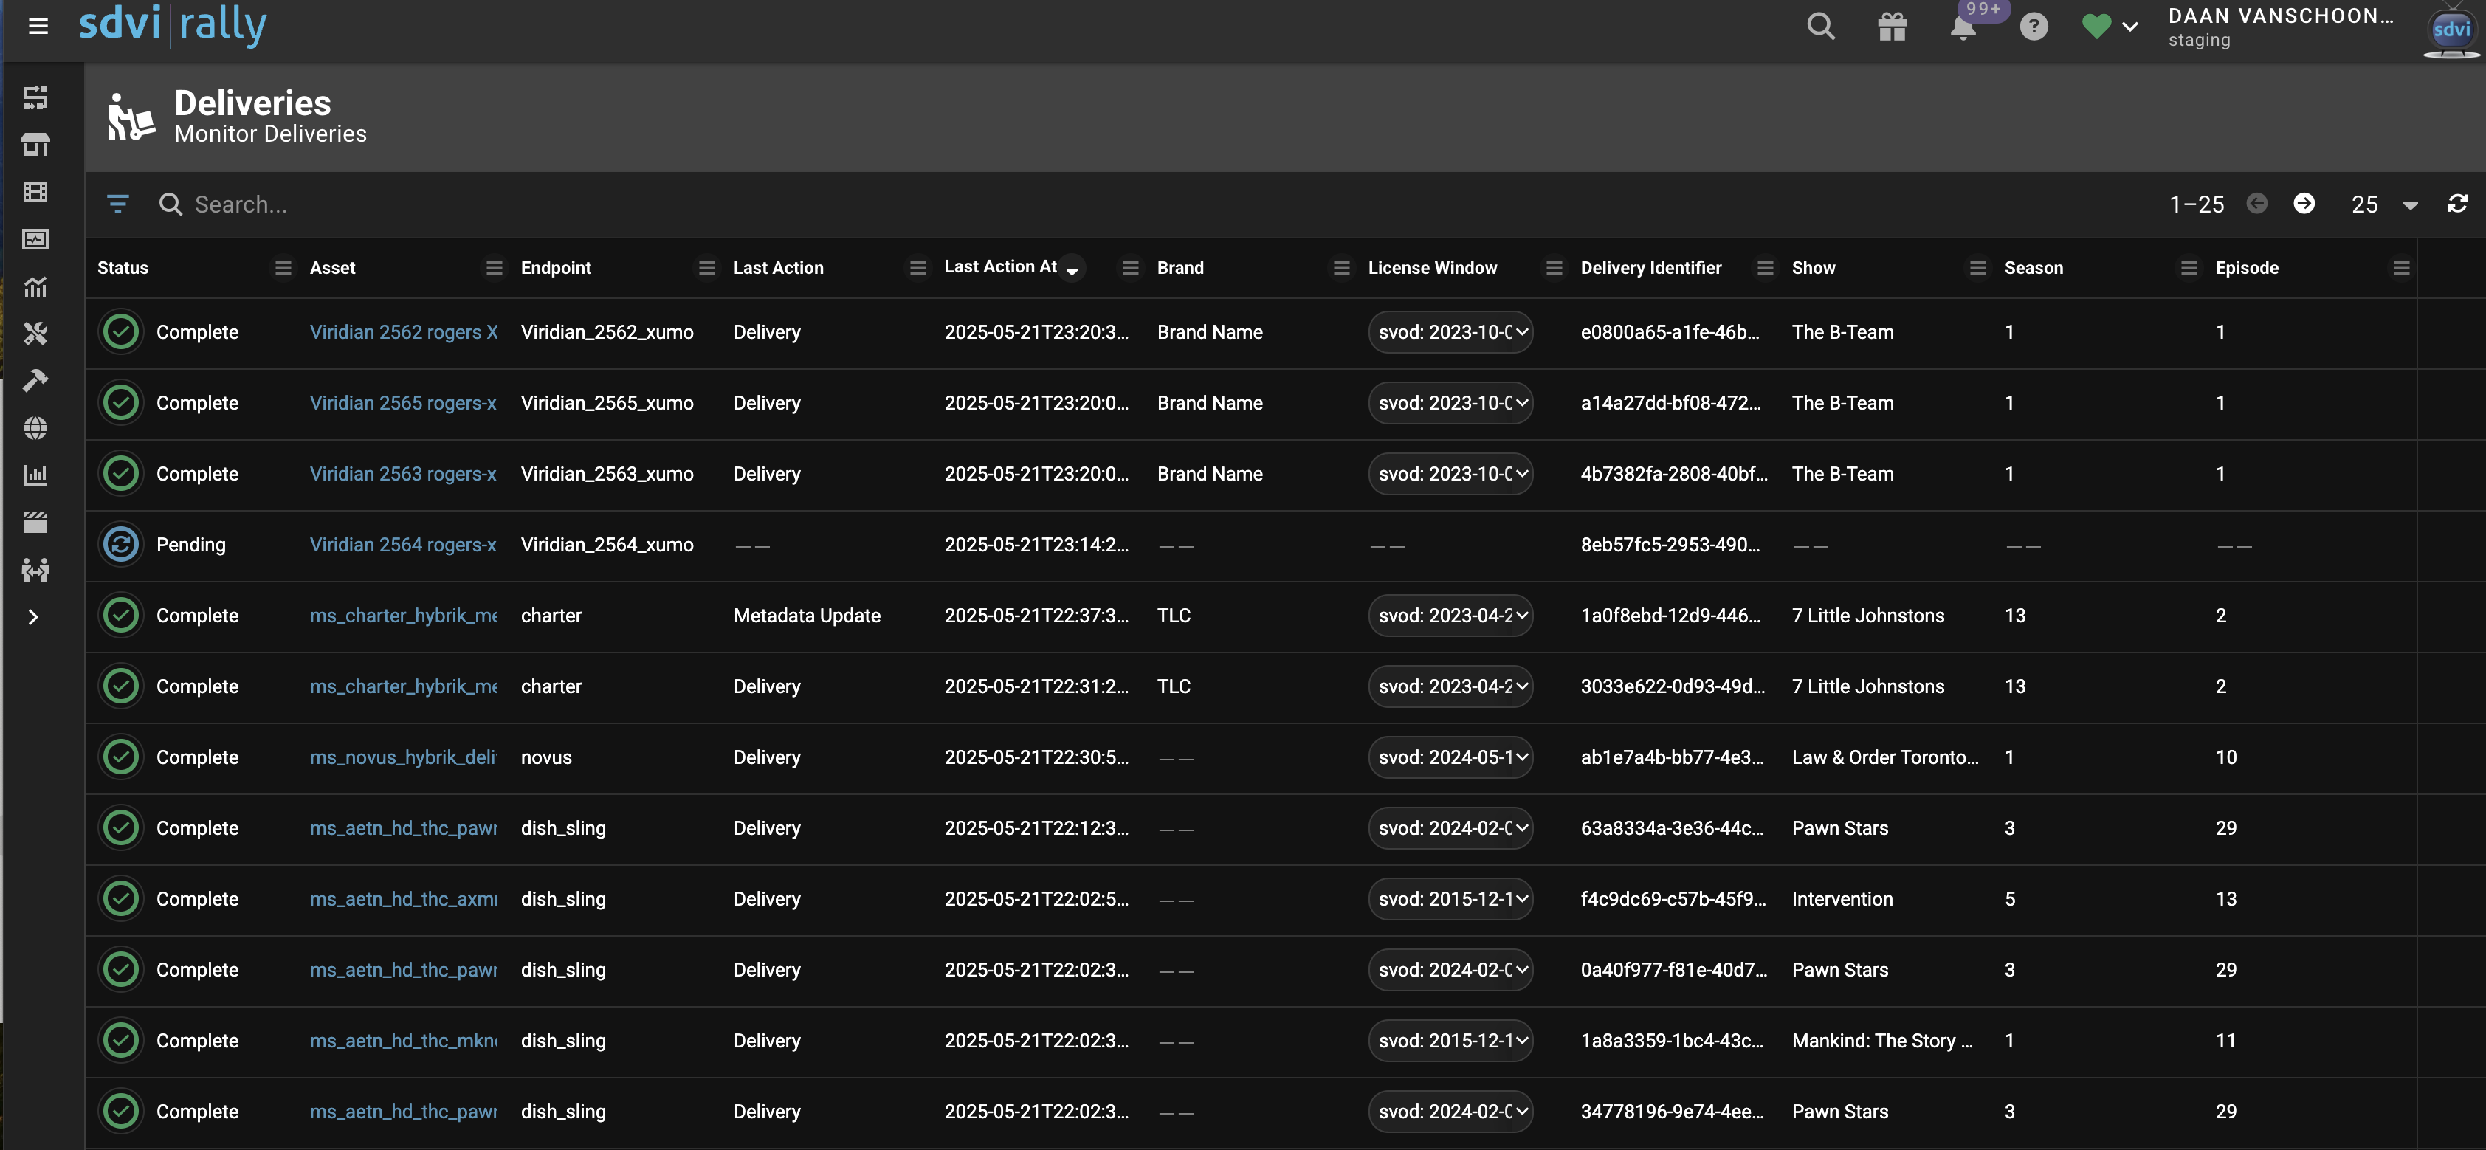Click the hammer tool sidebar icon
2486x1150 pixels.
click(x=35, y=380)
